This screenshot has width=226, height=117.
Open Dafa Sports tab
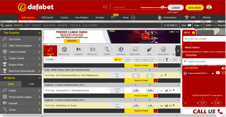28,17
